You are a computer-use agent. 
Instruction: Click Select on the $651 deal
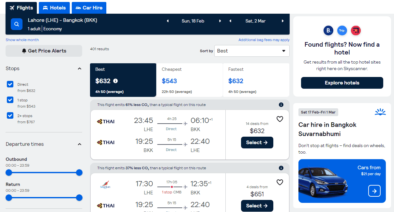pyautogui.click(x=257, y=206)
